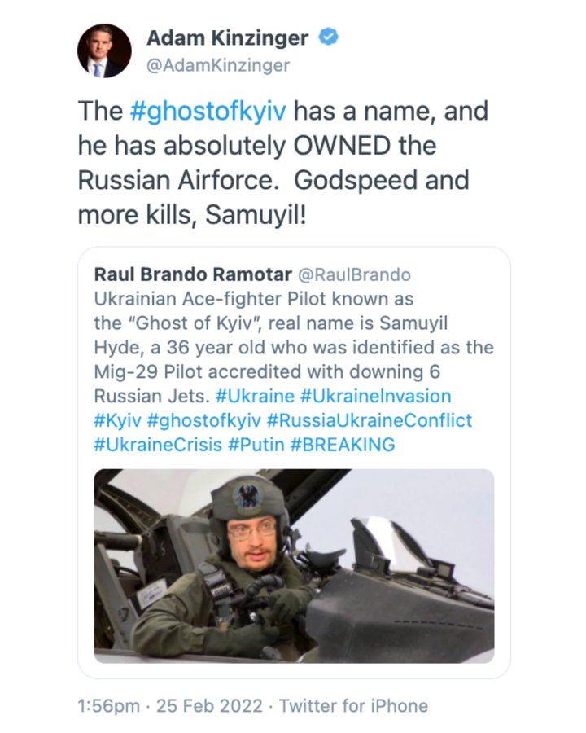Open the Adam Kinzinger display name

(228, 37)
